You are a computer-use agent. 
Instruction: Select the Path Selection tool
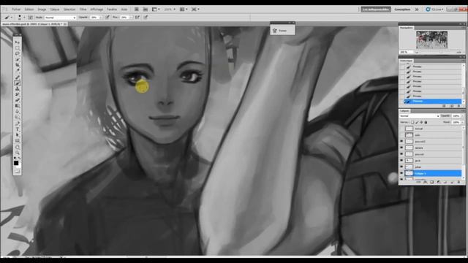17,136
